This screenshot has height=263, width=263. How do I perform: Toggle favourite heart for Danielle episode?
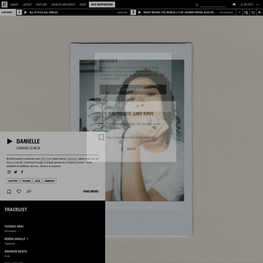19,191
